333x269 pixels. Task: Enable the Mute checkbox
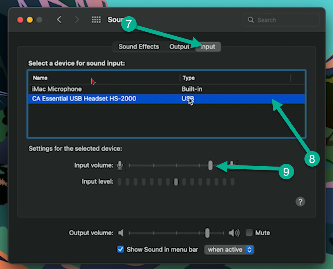pos(250,233)
